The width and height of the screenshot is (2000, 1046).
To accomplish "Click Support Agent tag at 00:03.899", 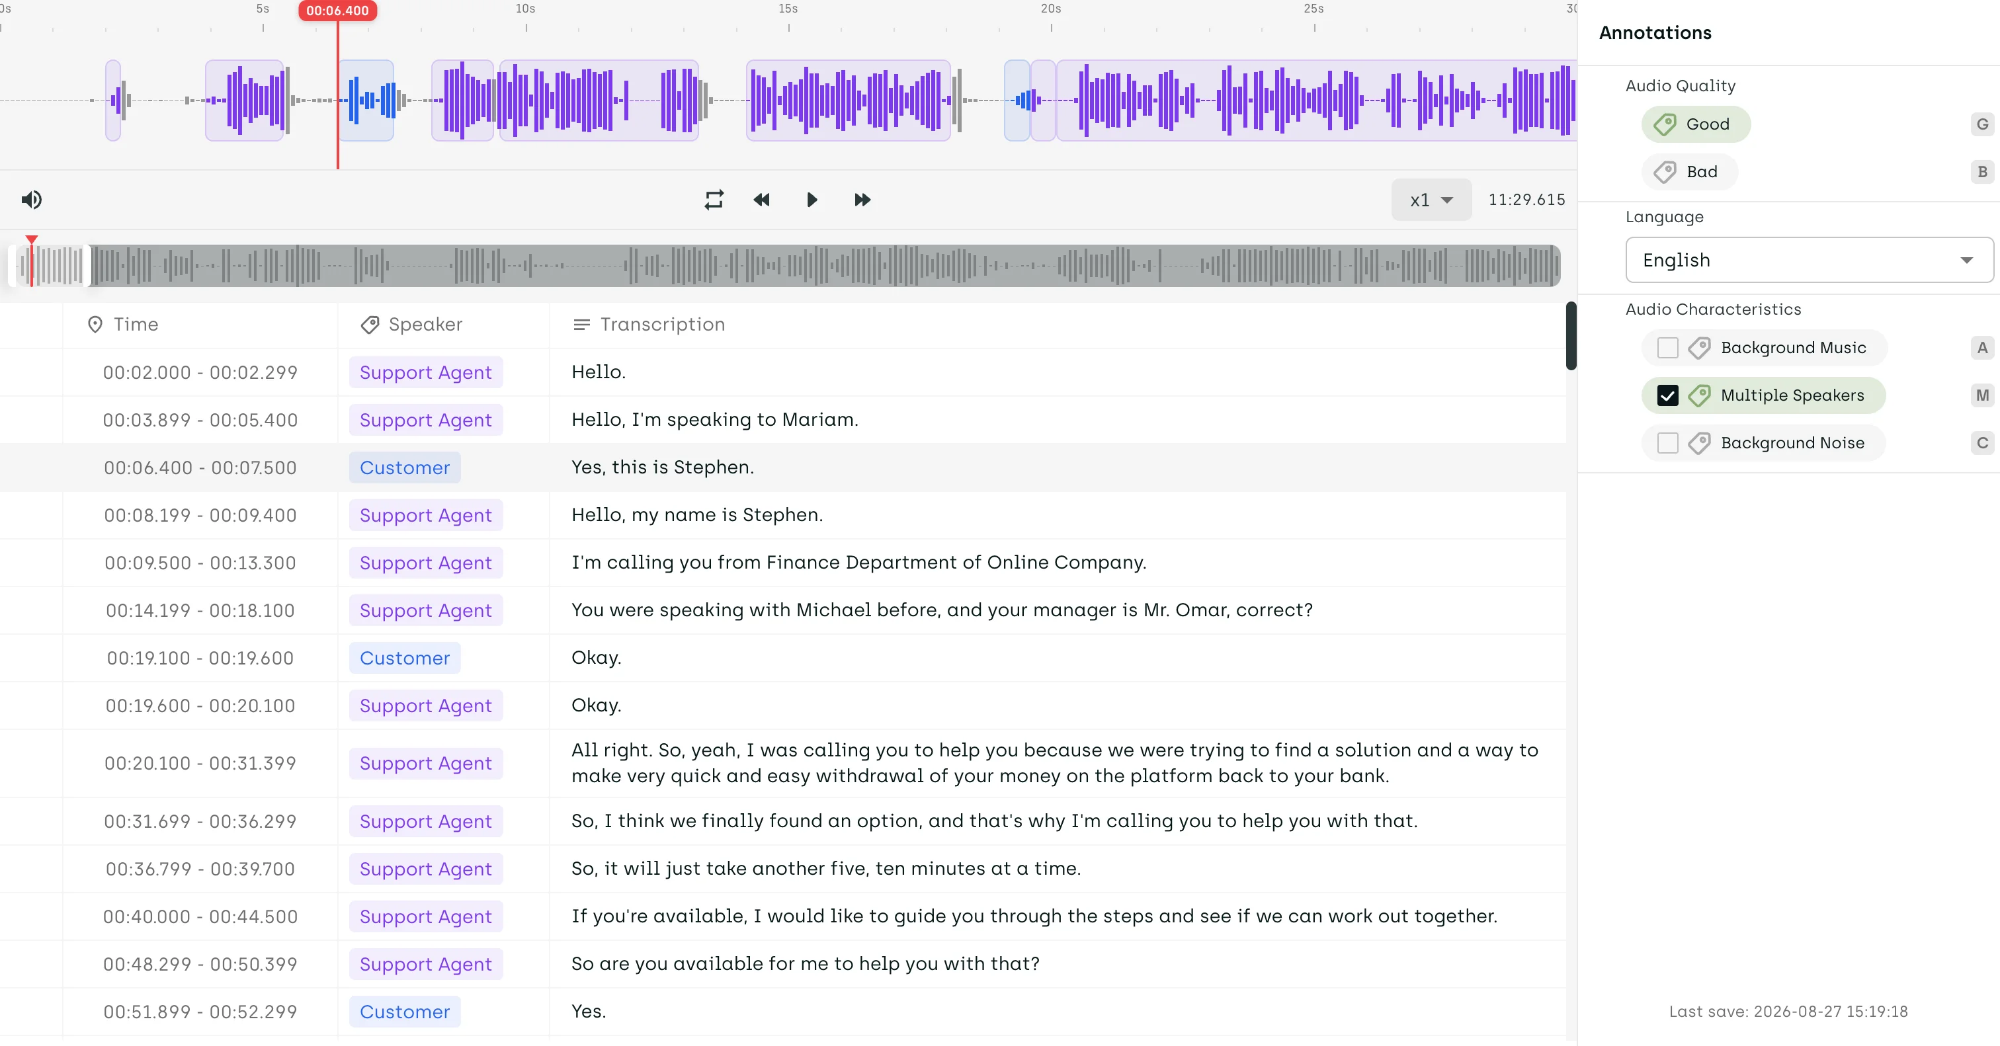I will [x=425, y=420].
